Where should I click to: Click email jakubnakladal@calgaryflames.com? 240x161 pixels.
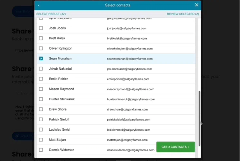[129, 69]
